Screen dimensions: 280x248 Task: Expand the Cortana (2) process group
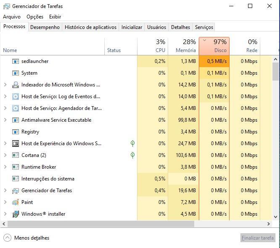[5, 155]
